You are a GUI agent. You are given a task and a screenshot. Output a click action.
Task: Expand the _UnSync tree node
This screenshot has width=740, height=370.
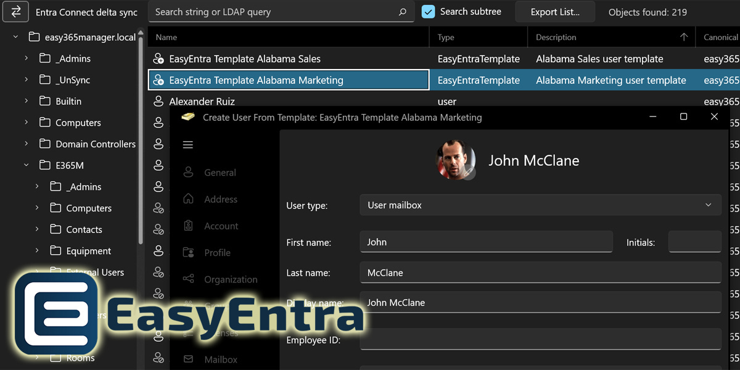pos(26,80)
